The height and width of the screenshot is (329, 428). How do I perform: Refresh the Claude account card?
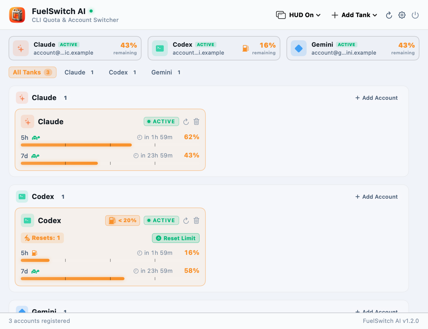point(186,122)
